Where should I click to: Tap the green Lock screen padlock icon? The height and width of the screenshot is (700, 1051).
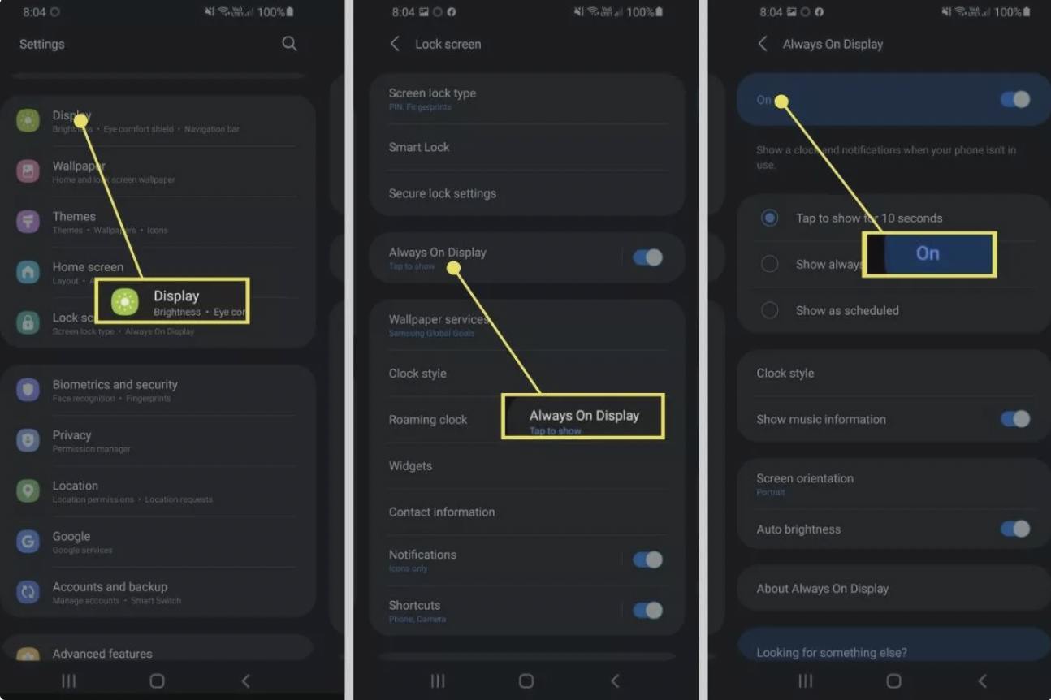(x=28, y=323)
